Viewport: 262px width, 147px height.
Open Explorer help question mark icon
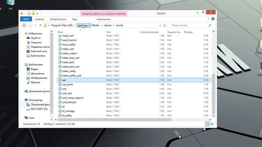pos(213,19)
